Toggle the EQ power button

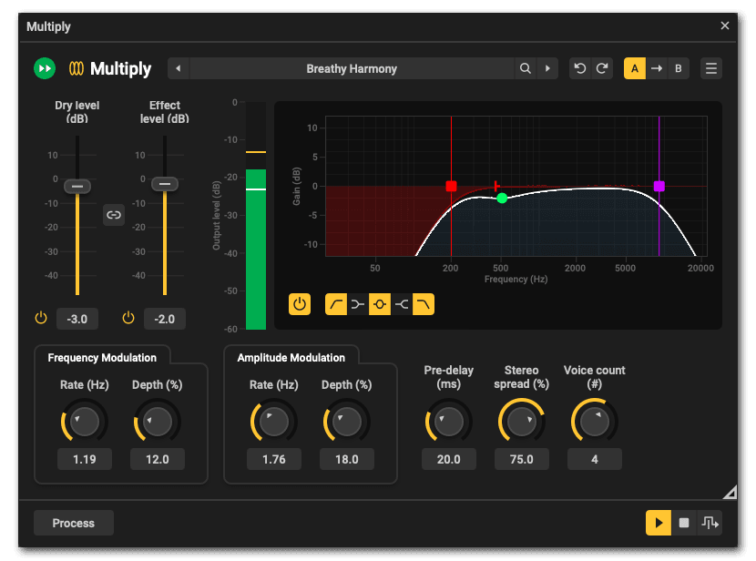point(300,304)
